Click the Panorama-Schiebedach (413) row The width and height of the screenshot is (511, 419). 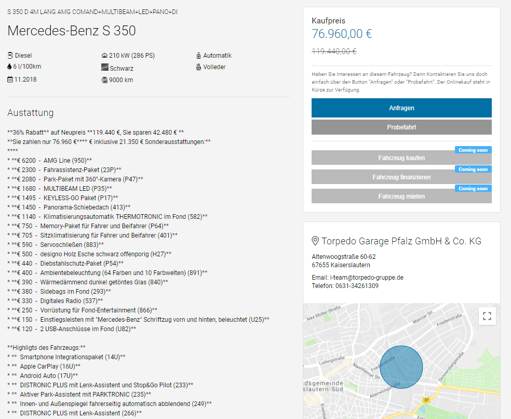(x=69, y=207)
